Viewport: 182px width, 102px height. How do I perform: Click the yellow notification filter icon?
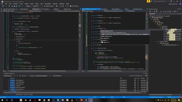tap(148, 1)
